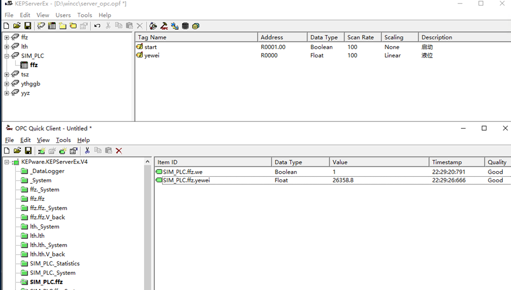Open Users menu in KEPServerEx
The width and height of the screenshot is (511, 290).
63,15
